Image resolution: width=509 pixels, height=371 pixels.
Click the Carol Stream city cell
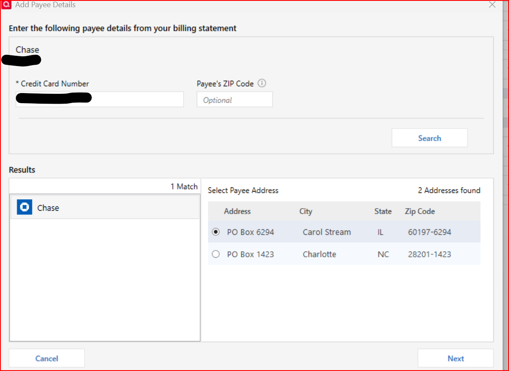327,232
